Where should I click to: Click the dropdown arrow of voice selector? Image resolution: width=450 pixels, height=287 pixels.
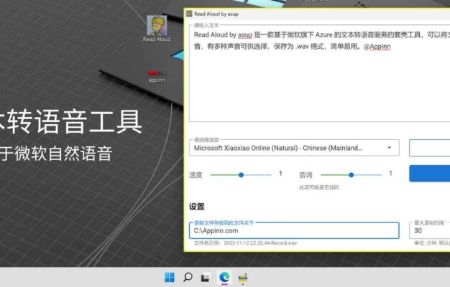390,148
